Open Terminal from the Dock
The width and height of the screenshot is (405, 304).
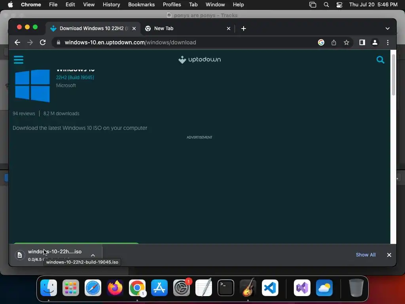point(226,288)
